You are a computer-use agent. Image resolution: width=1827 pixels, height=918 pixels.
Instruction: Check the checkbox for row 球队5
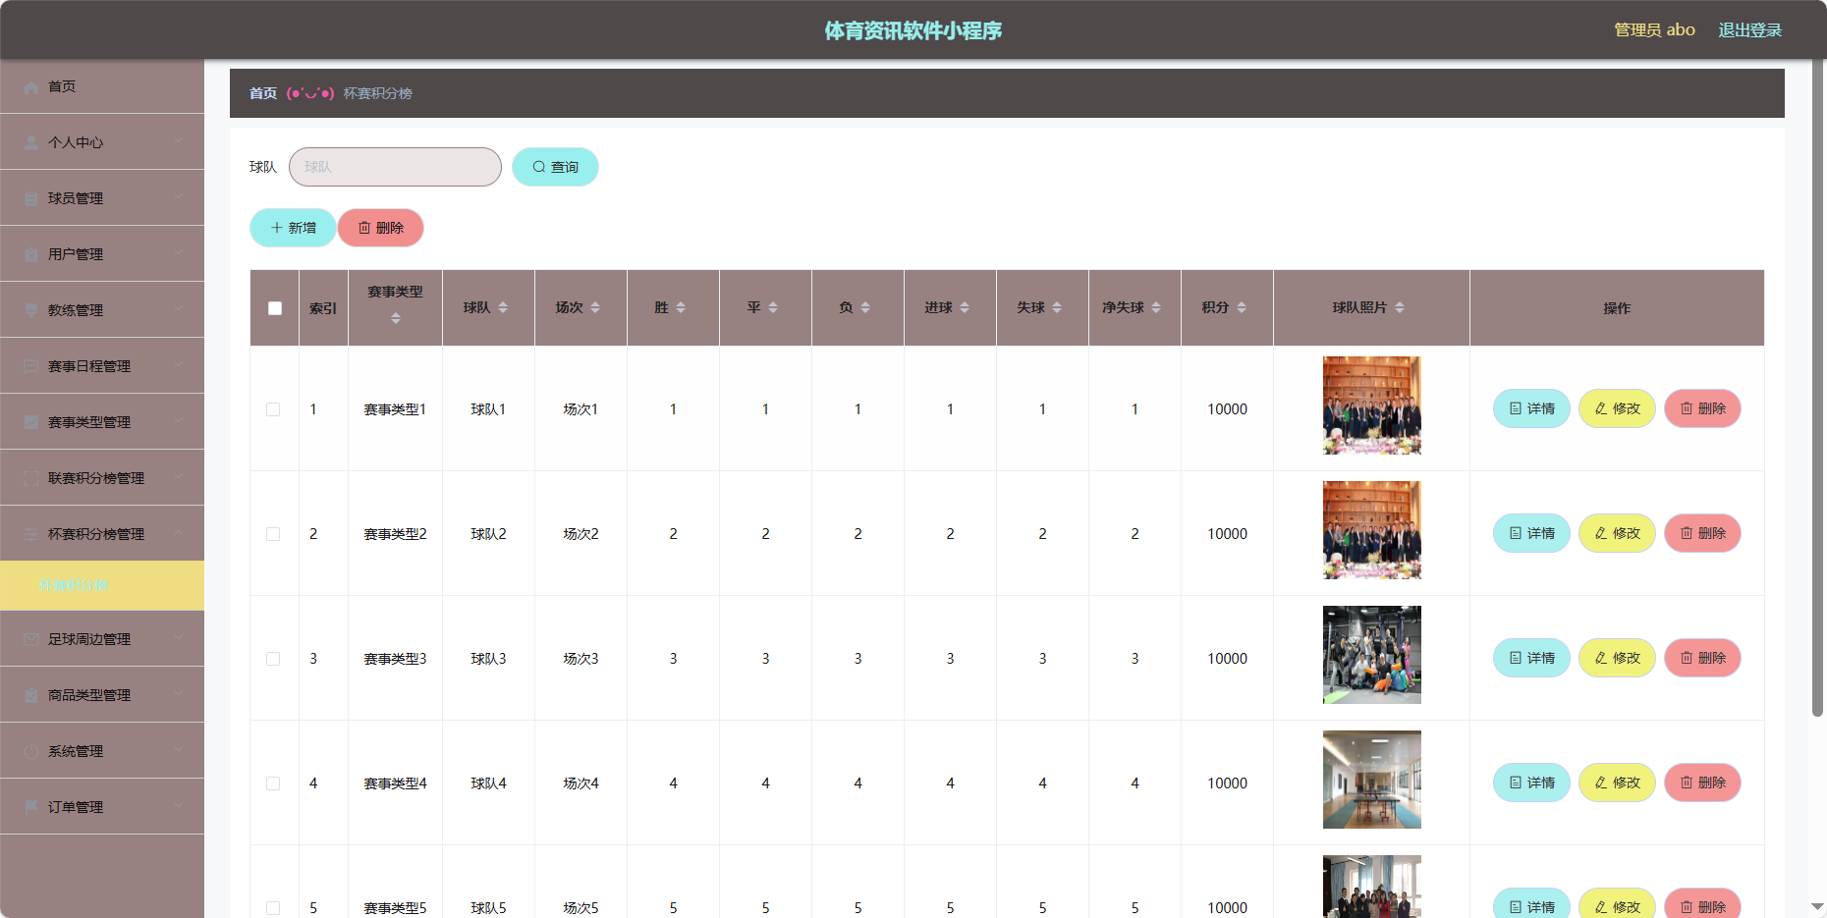click(x=273, y=908)
